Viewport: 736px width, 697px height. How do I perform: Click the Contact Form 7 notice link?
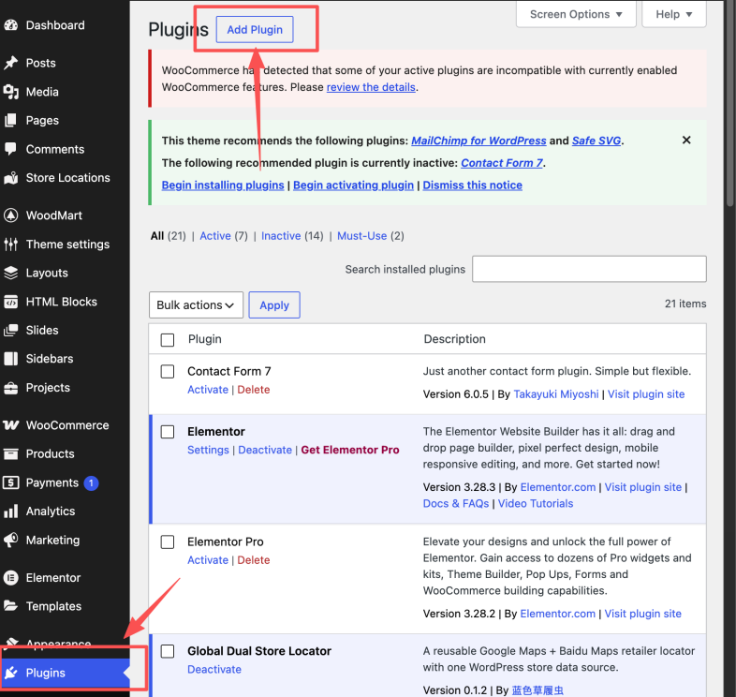tap(502, 163)
